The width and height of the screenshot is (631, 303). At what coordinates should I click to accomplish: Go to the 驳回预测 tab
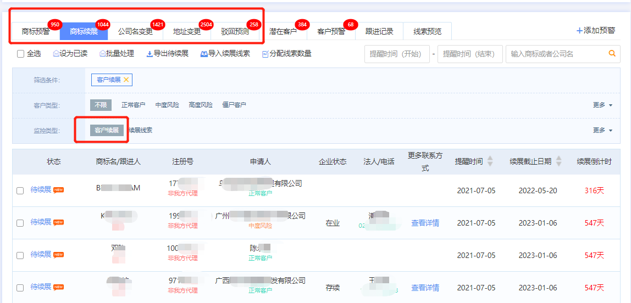[235, 31]
